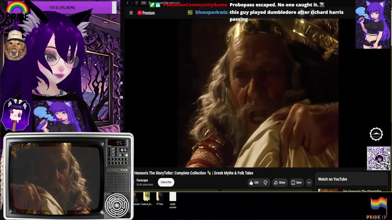Click the browser back arrow
The width and height of the screenshot is (392, 220).
pyautogui.click(x=127, y=3)
